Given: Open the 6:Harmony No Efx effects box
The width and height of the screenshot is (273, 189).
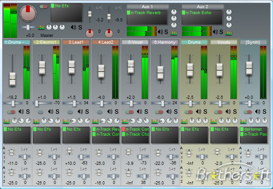Looking at the screenshot, I should (165, 135).
